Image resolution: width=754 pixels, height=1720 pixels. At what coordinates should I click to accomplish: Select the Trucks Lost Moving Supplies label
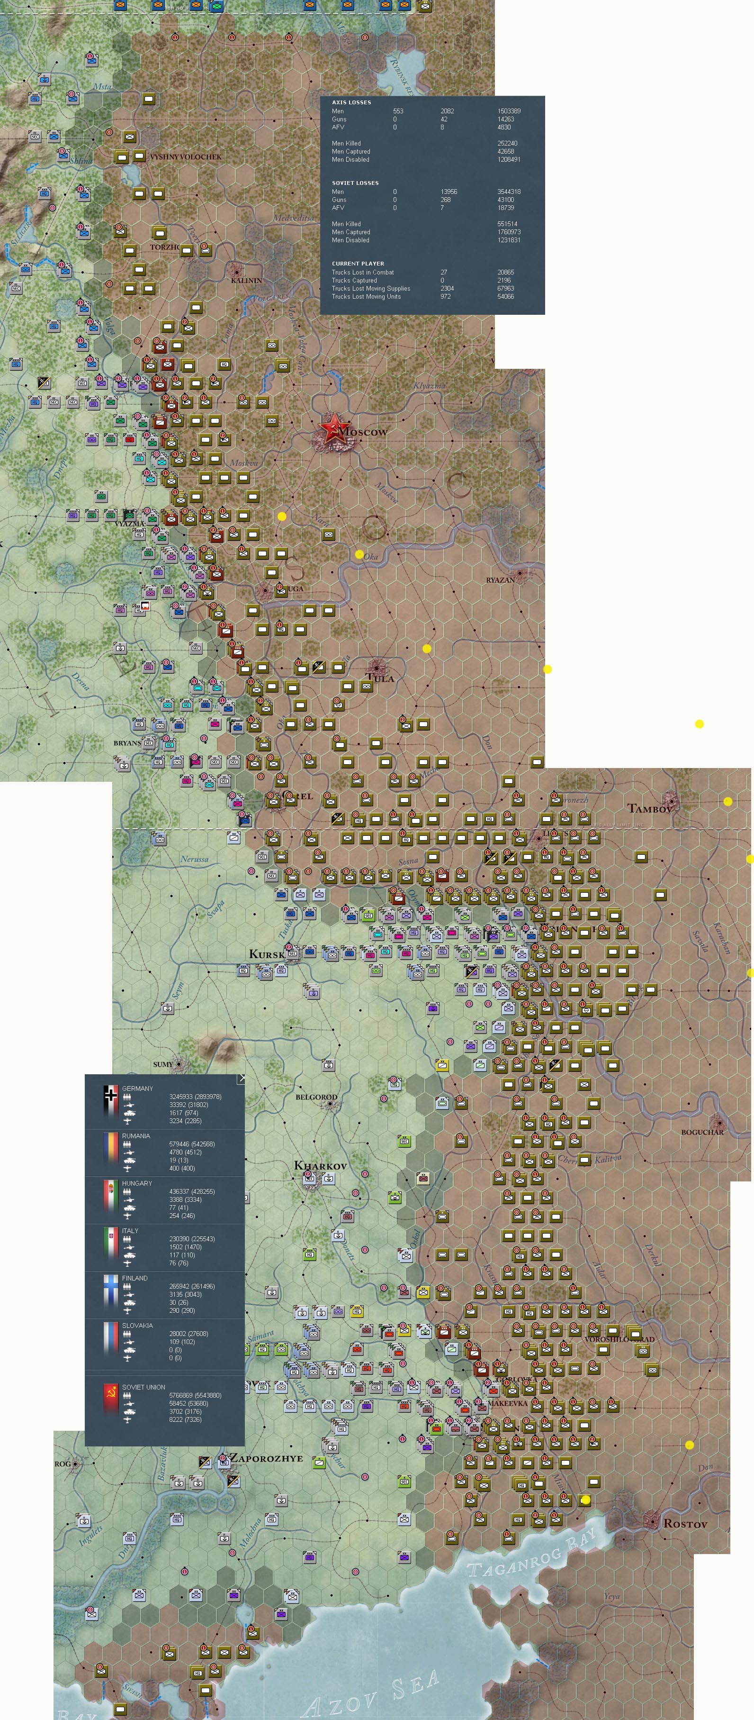pos(371,288)
